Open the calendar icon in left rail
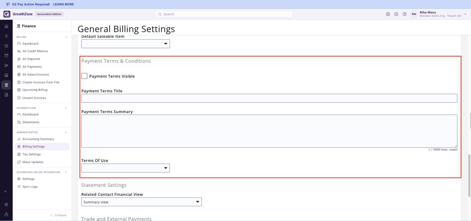The image size is (471, 221). [x=6, y=55]
